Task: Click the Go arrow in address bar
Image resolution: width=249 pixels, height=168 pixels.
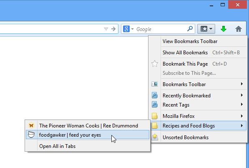Action: coord(113,29)
